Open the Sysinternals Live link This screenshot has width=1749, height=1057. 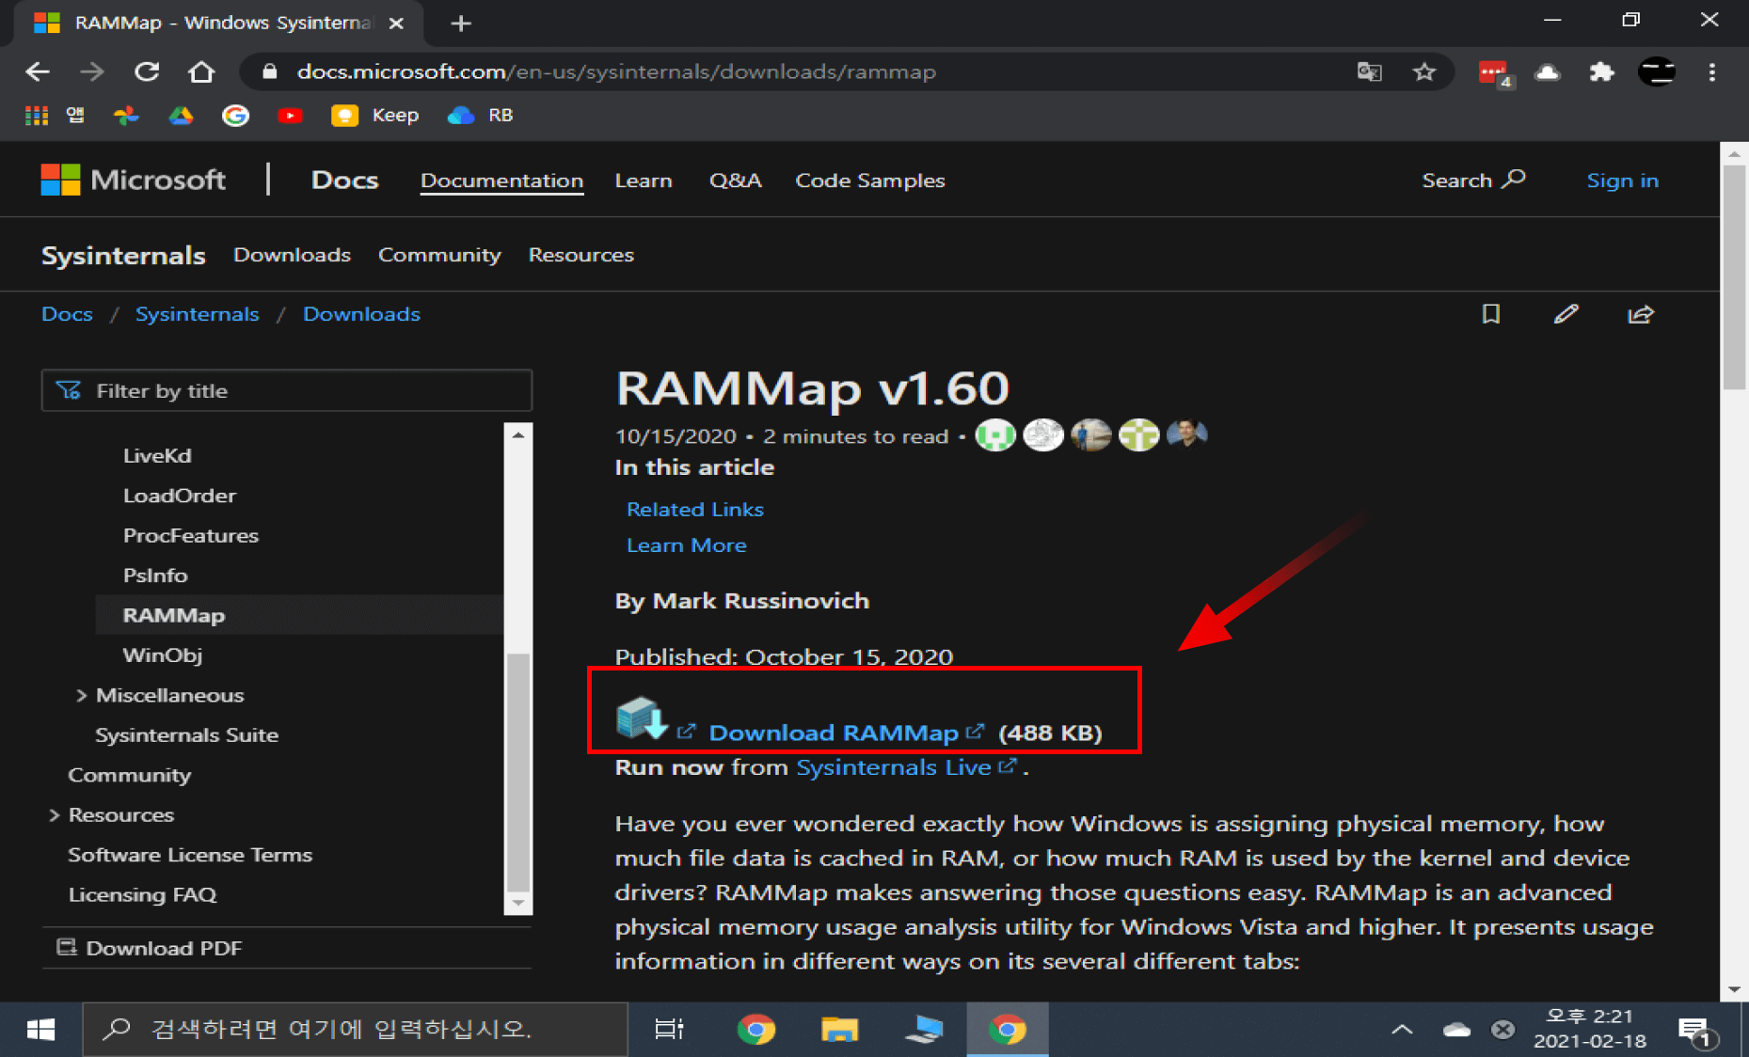[x=896, y=766]
